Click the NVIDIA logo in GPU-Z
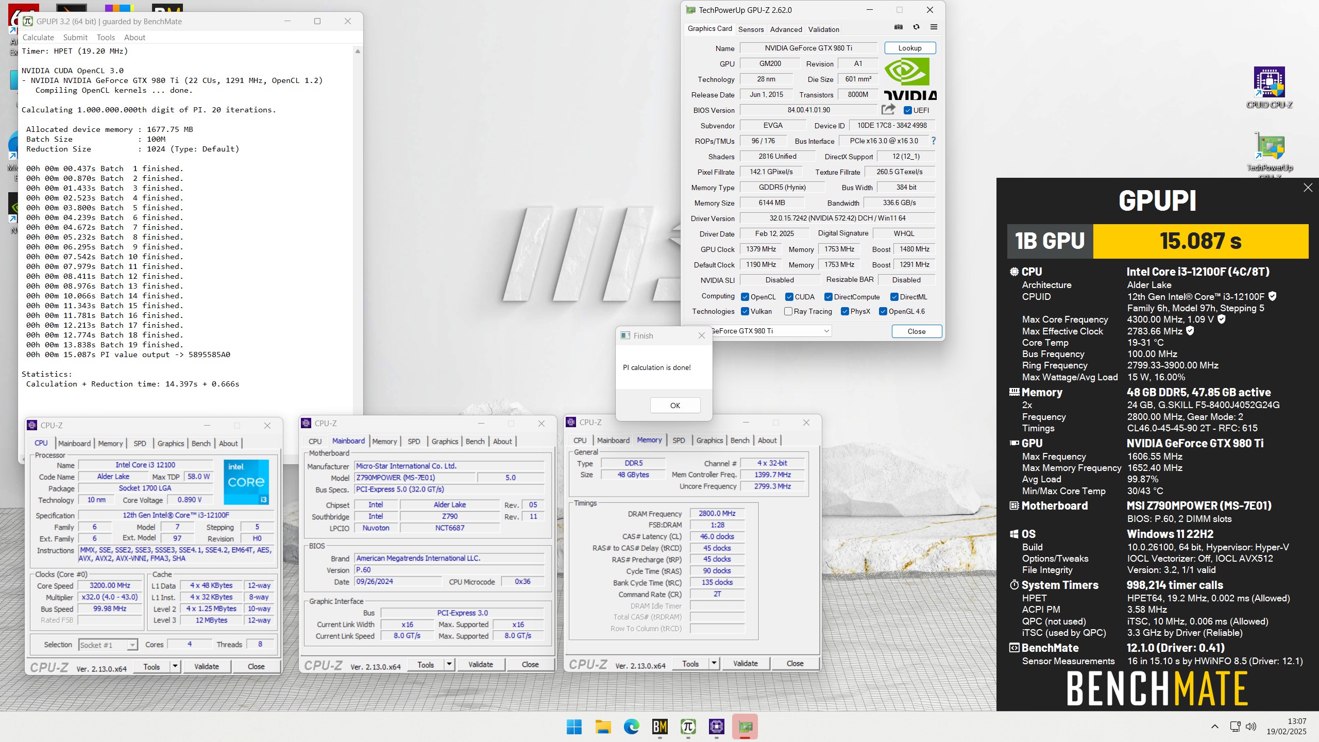The image size is (1319, 742). pos(910,78)
